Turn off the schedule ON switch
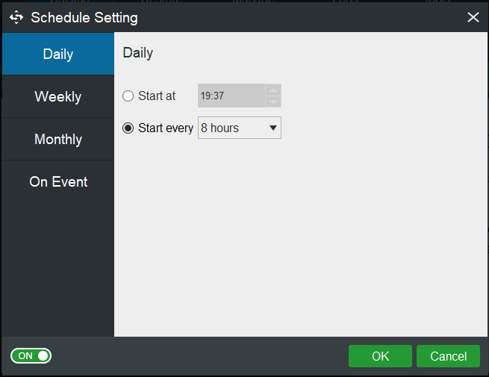Screen dimensions: 489x377 click(31, 356)
